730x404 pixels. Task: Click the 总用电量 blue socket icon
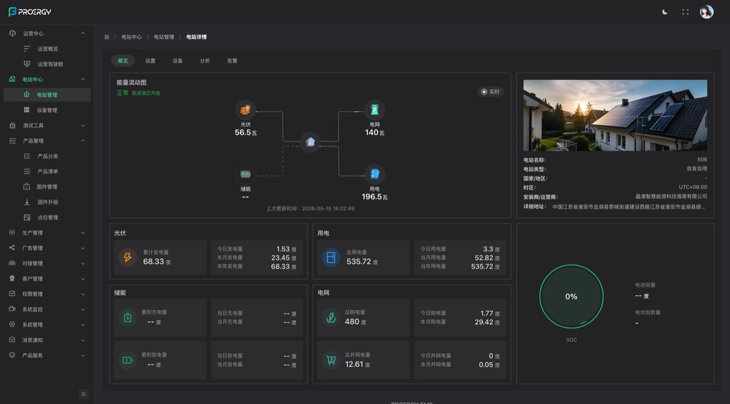point(331,257)
